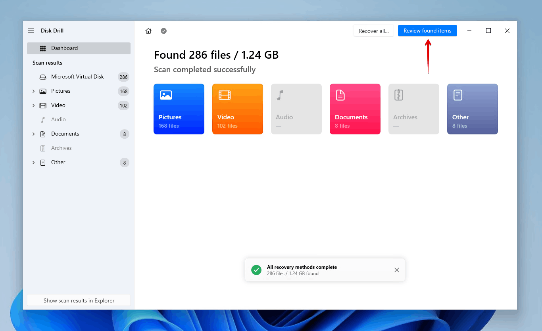Select Archives label in sidebar

coord(62,148)
